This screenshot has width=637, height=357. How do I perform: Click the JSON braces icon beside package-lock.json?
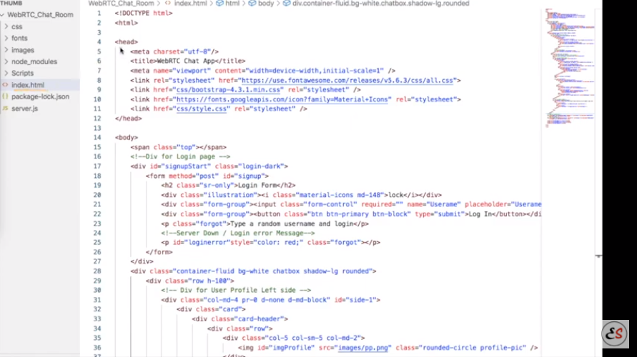[5, 96]
